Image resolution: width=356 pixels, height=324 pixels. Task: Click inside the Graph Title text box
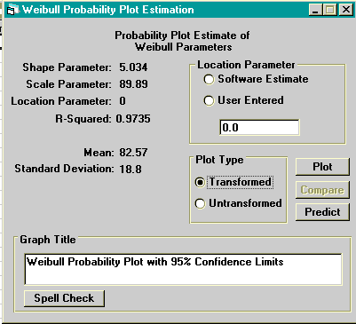tap(183, 269)
